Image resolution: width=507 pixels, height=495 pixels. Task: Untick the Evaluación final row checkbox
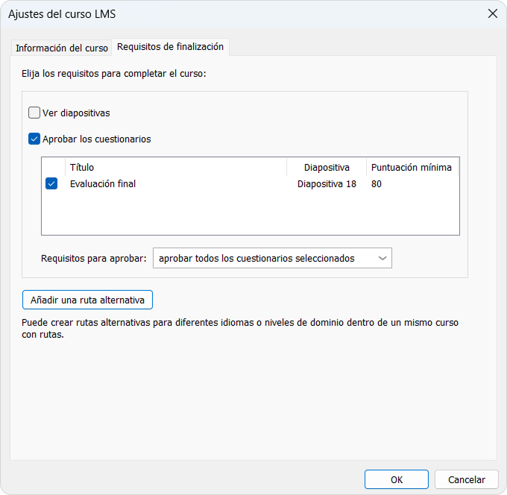point(51,183)
